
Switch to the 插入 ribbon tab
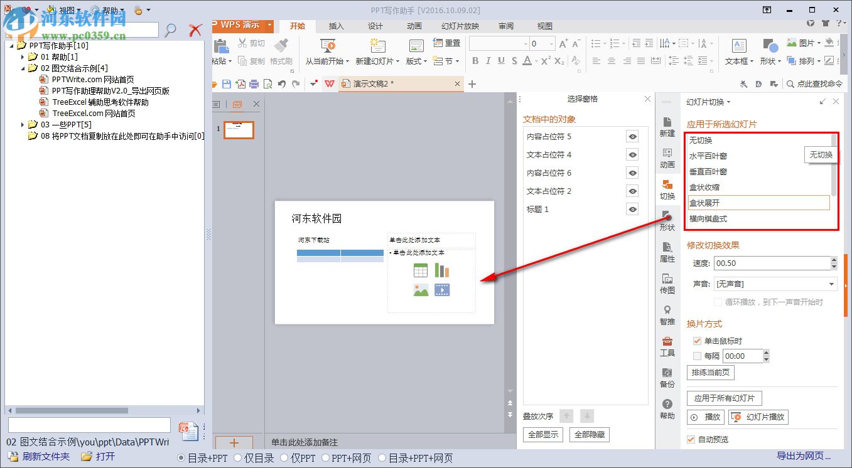pos(337,26)
